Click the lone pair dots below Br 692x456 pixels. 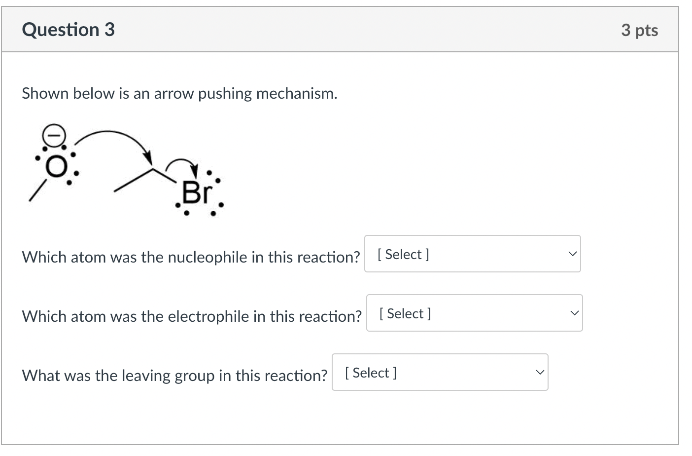tap(199, 214)
